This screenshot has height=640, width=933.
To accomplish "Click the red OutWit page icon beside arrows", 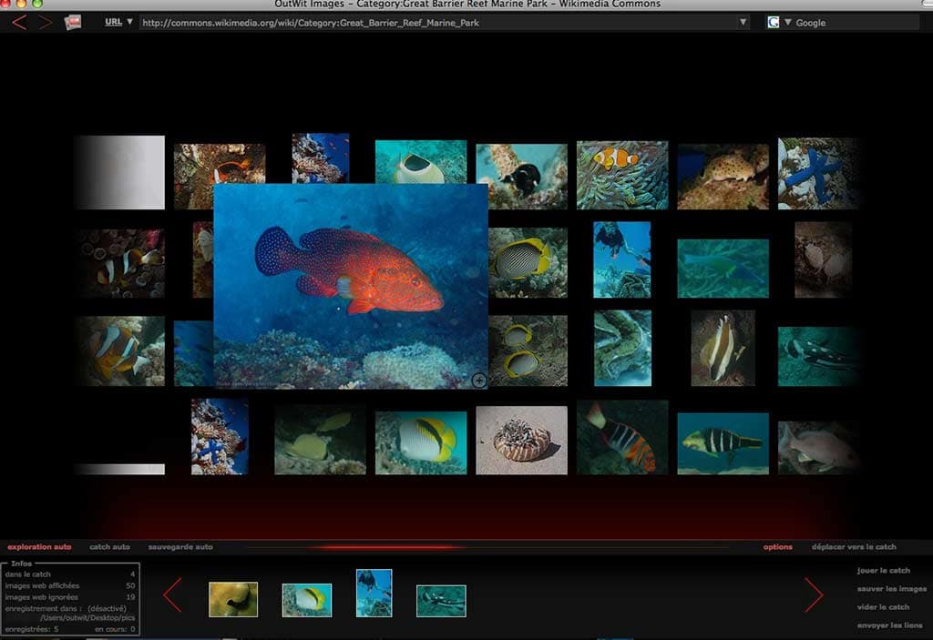I will [x=71, y=22].
